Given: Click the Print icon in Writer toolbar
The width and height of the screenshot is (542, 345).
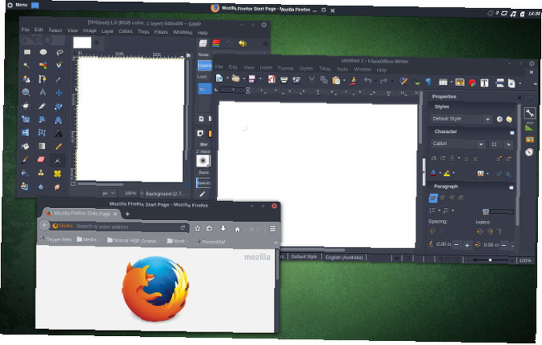Looking at the screenshot, I should (284, 80).
